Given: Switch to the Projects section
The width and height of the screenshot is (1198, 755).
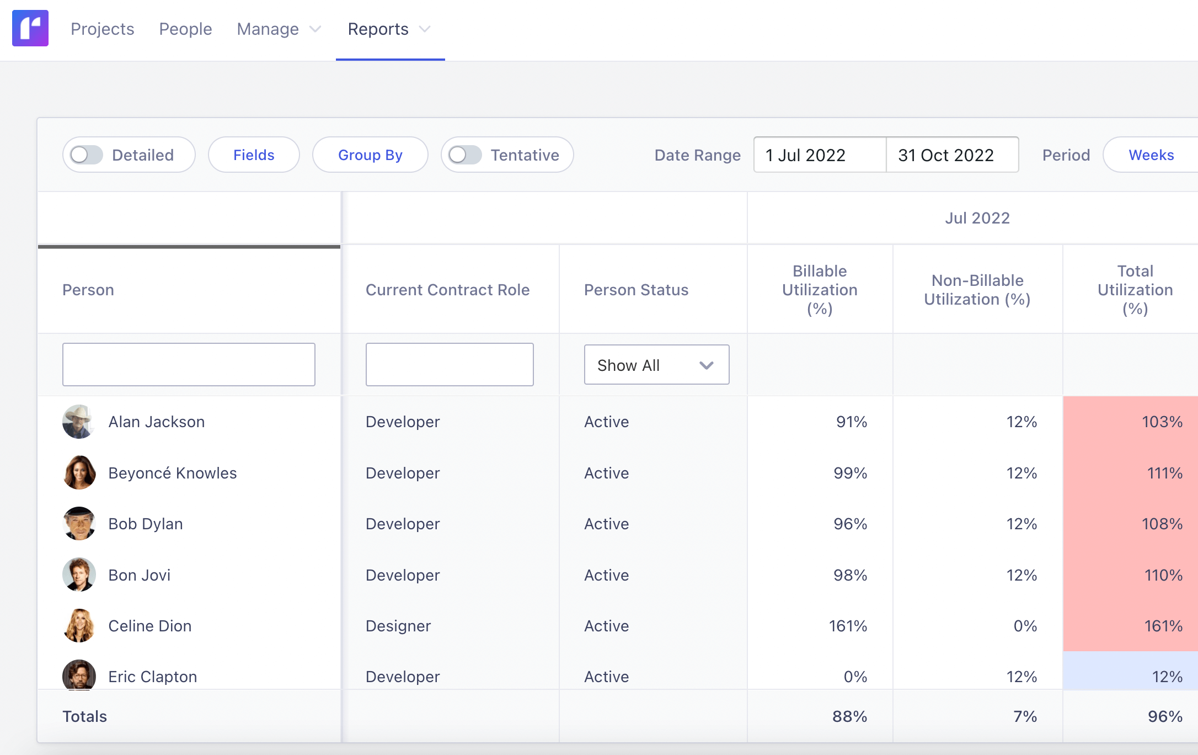Looking at the screenshot, I should (102, 29).
